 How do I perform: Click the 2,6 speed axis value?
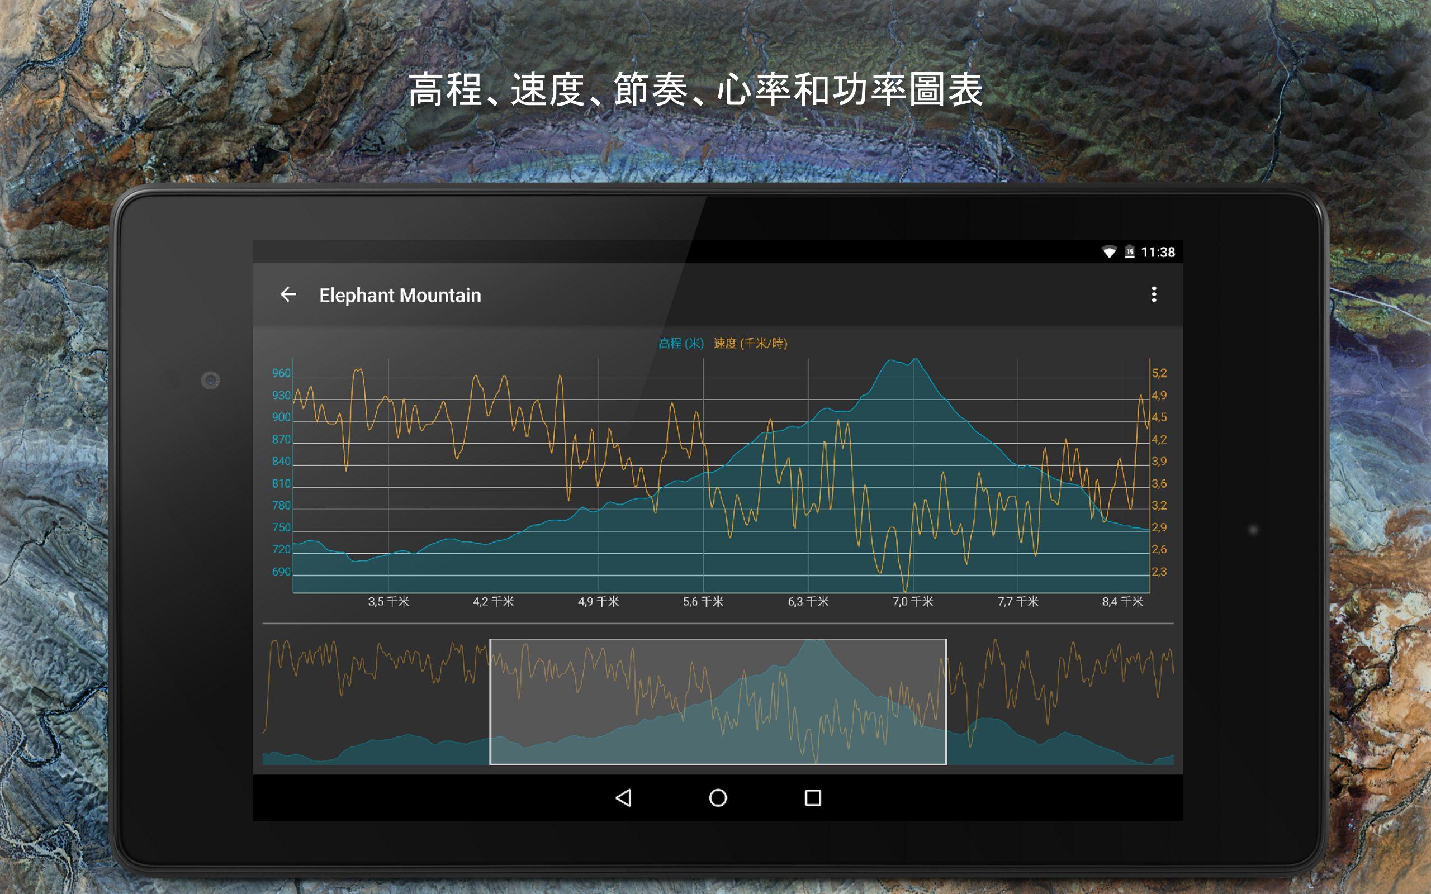click(1159, 549)
